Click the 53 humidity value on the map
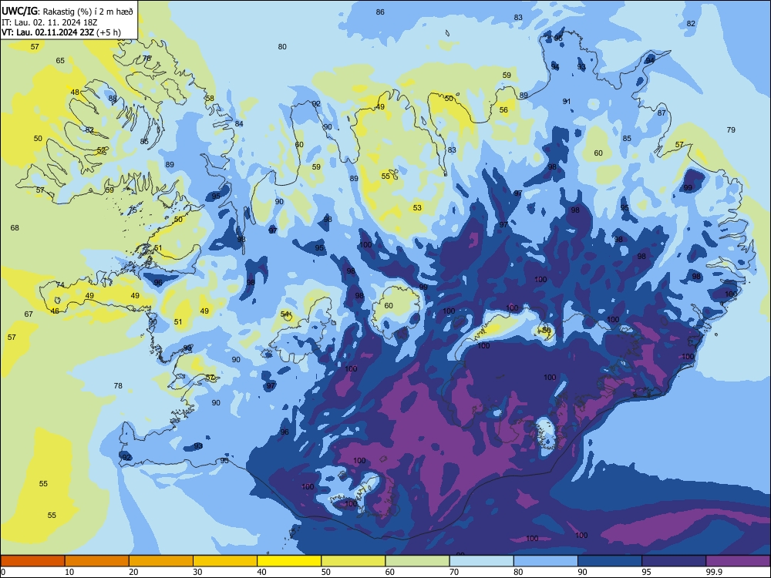Image resolution: width=771 pixels, height=578 pixels. 417,208
